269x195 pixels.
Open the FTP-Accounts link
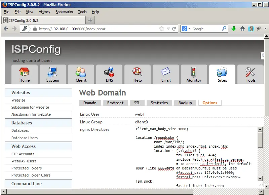tap(23, 154)
